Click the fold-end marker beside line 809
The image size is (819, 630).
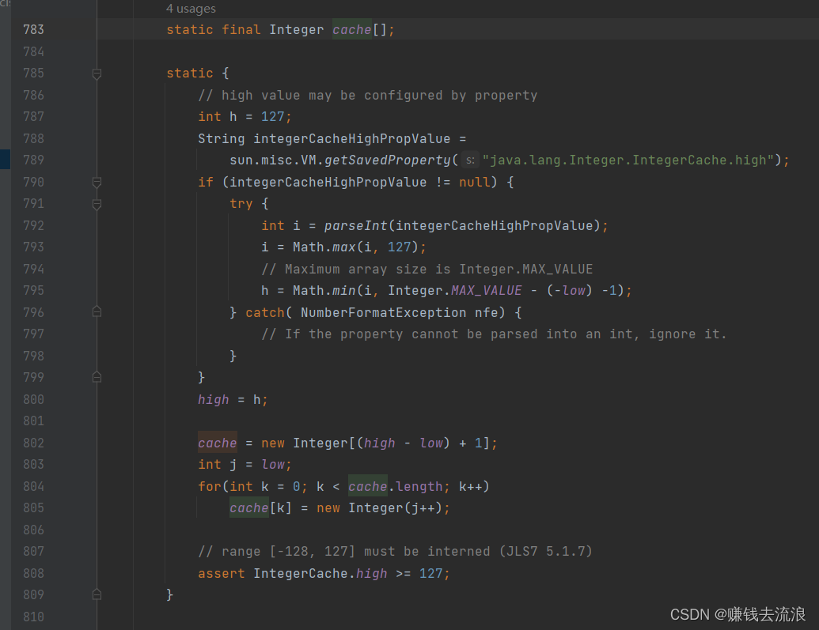97,594
